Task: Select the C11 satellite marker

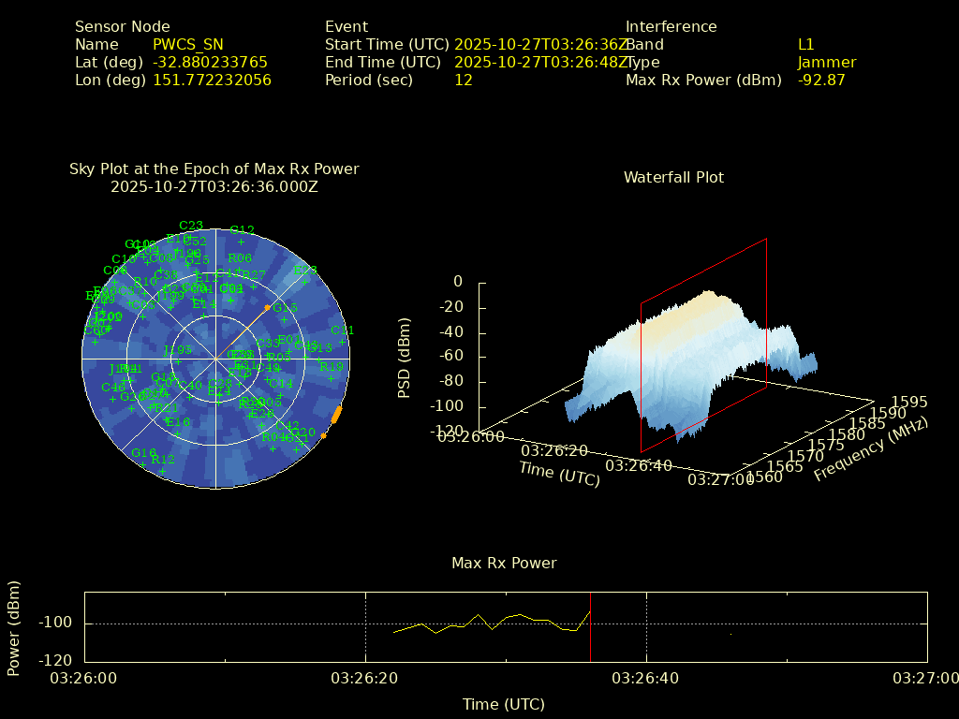Action: click(342, 343)
